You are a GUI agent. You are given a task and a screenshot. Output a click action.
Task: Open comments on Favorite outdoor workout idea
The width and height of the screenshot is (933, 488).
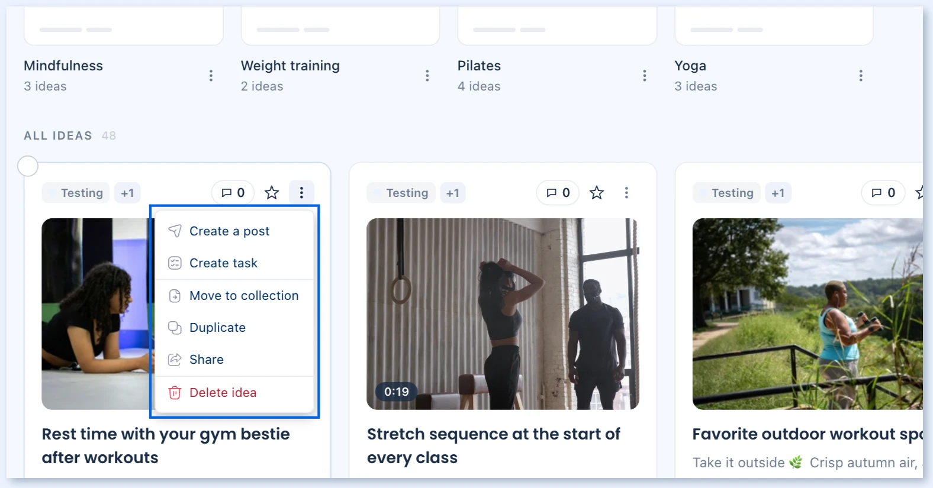(x=883, y=193)
